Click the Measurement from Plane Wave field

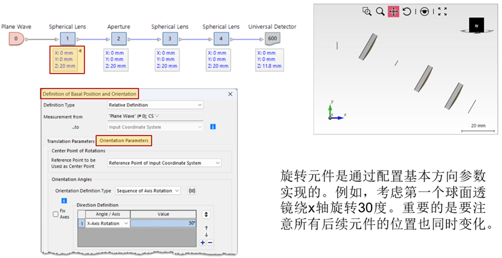(155, 116)
